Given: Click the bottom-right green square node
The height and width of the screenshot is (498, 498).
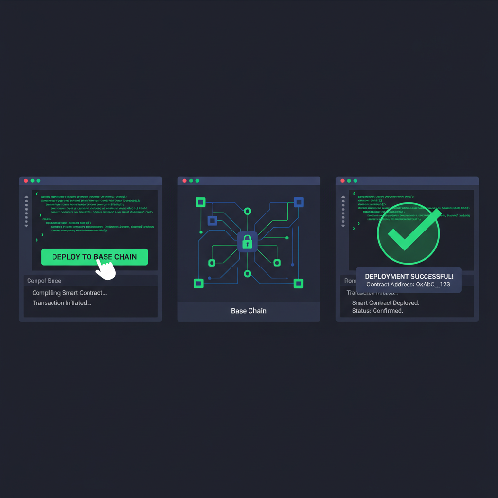Looking at the screenshot, I should coord(299,285).
